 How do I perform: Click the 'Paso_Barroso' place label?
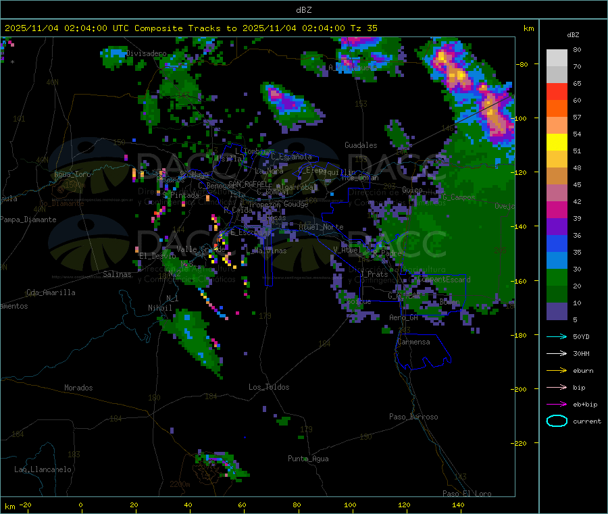413,417
